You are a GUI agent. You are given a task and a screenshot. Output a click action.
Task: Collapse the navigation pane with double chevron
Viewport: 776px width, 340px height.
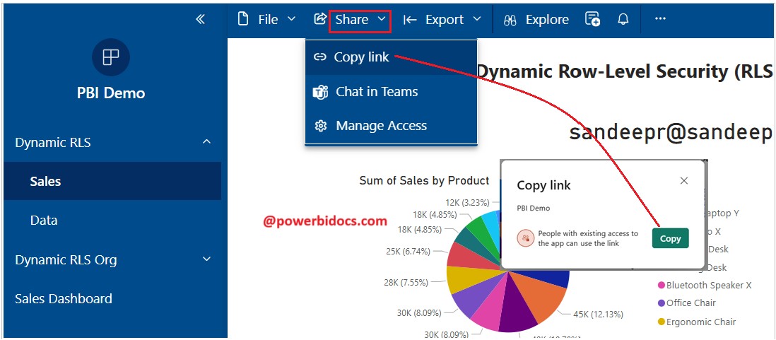(201, 19)
